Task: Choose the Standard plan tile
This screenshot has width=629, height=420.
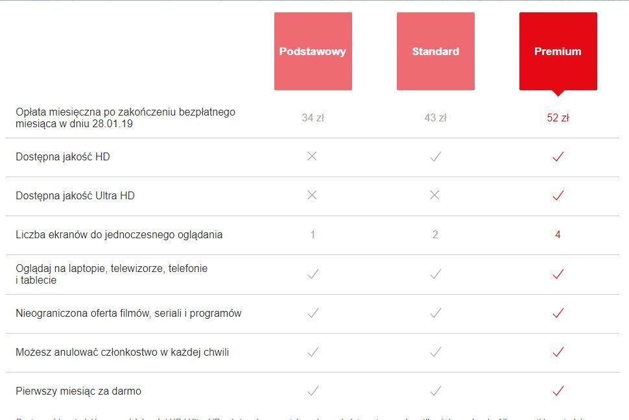Action: [x=435, y=51]
